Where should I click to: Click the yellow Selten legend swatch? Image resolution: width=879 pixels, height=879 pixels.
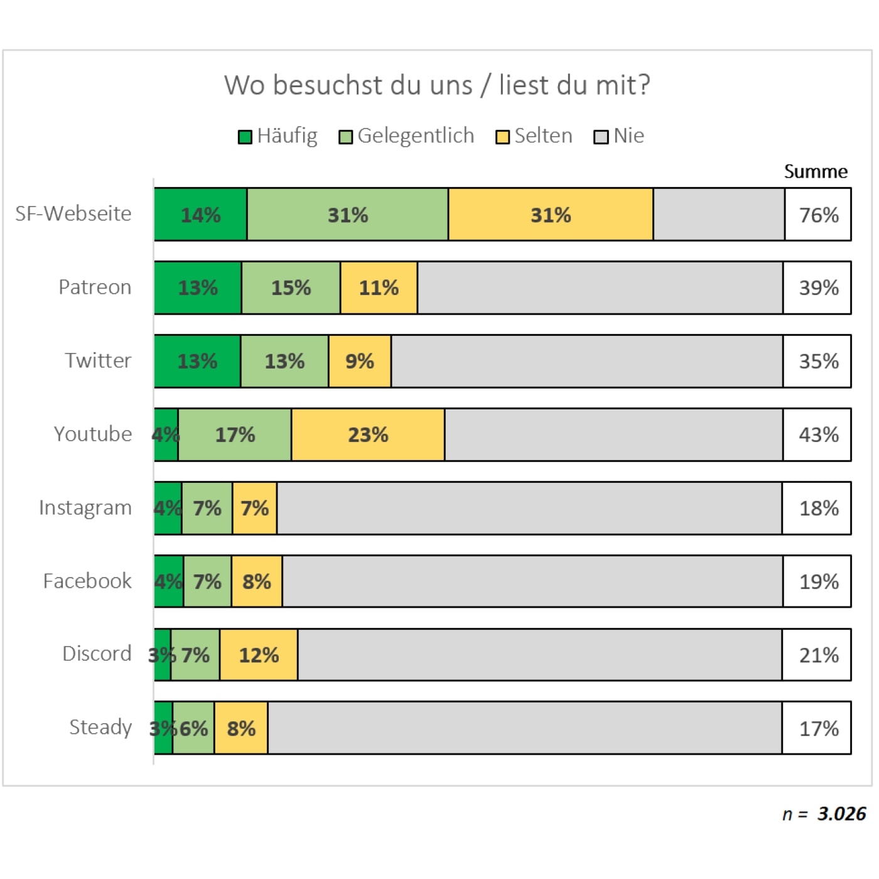(502, 137)
